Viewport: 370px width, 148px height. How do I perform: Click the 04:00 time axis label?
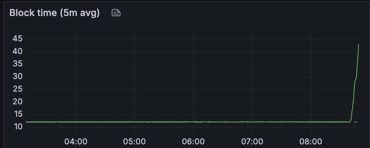click(x=76, y=142)
